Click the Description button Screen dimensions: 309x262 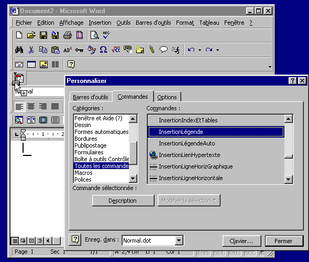[123, 201]
